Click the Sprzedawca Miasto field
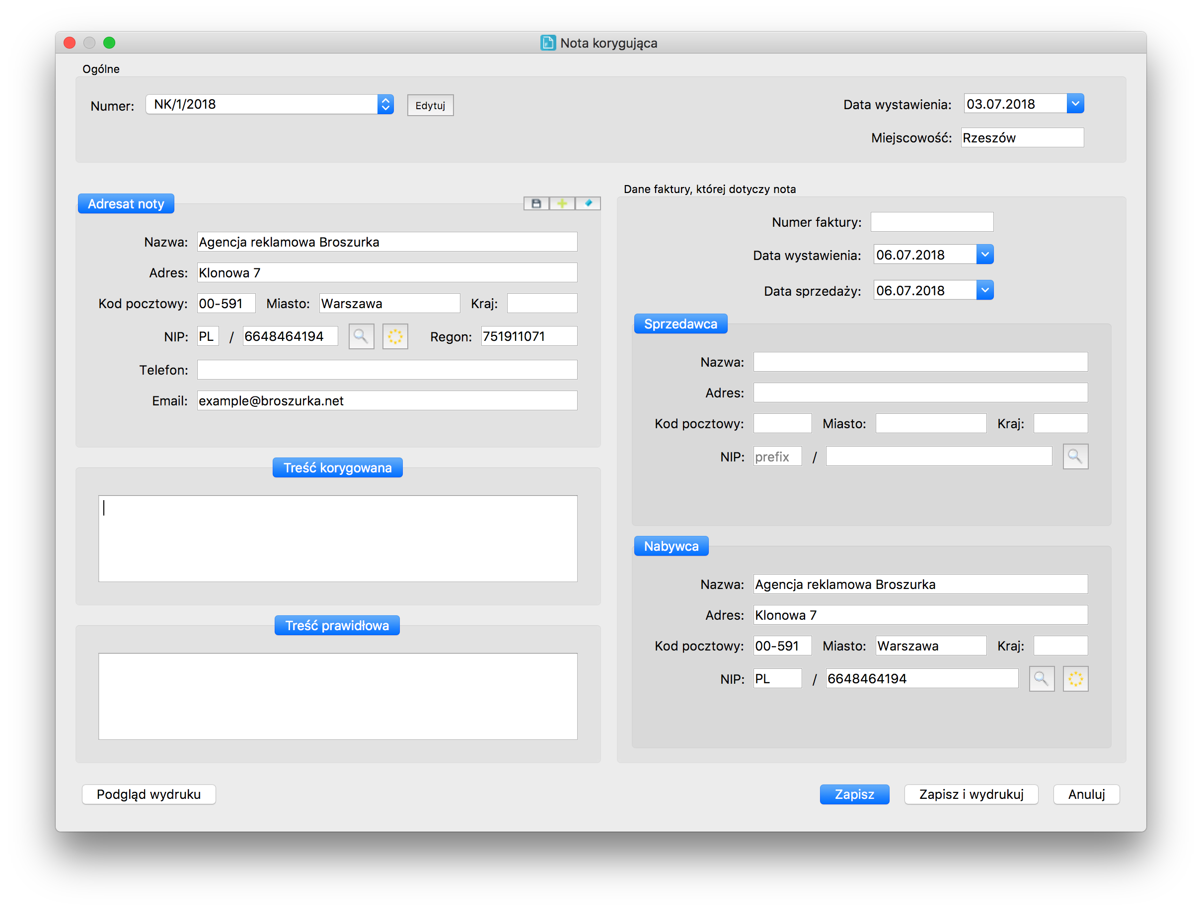The height and width of the screenshot is (911, 1202). (931, 423)
